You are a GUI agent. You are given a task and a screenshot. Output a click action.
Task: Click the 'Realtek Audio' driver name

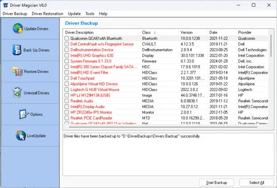(82, 101)
